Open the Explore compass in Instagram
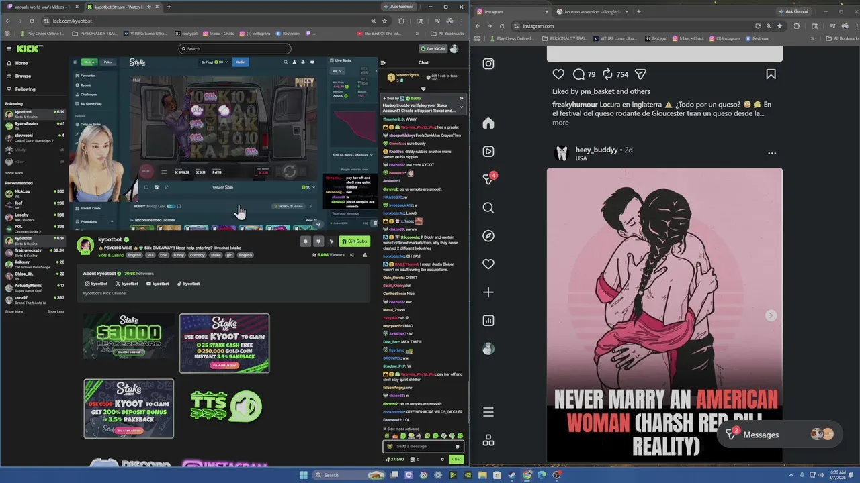 coord(488,236)
